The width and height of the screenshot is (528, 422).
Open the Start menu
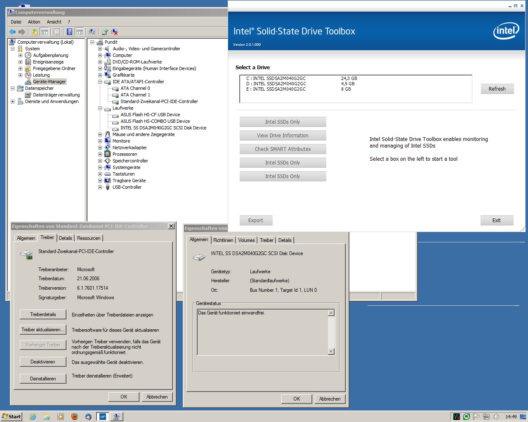pos(11,417)
